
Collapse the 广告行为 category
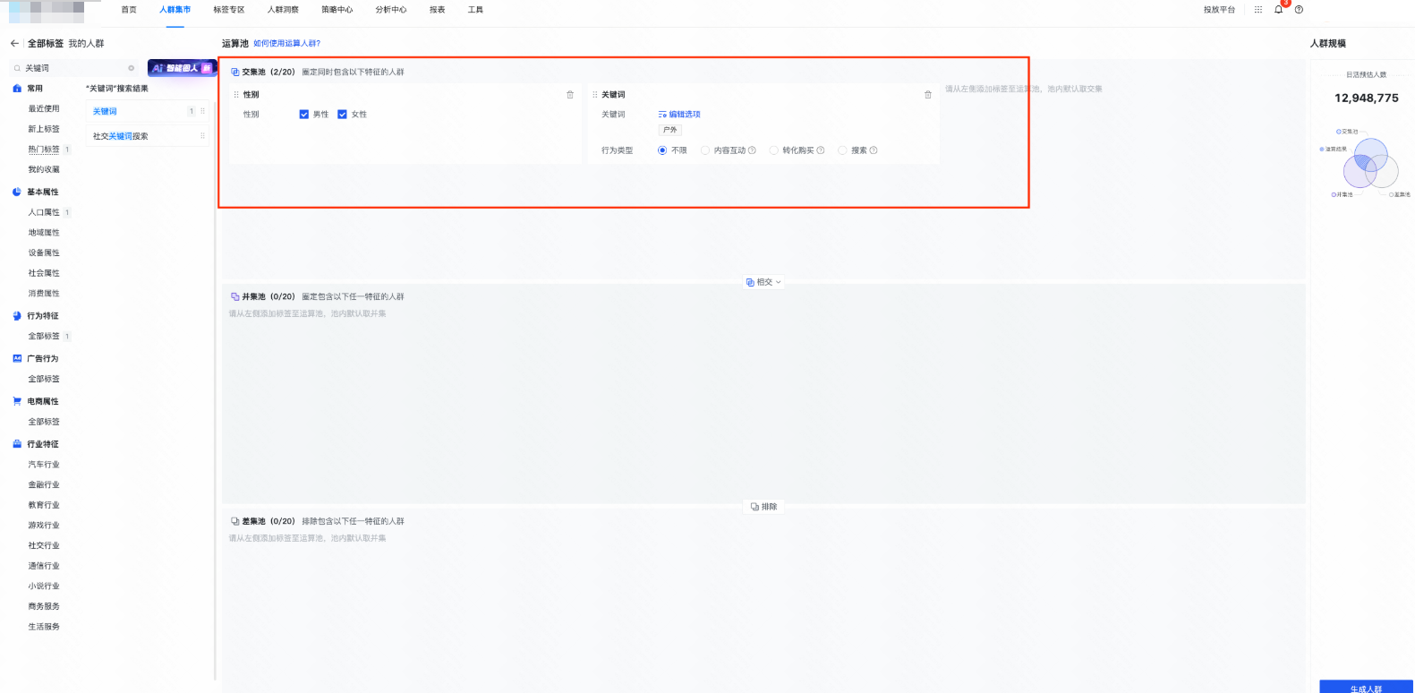coord(43,358)
